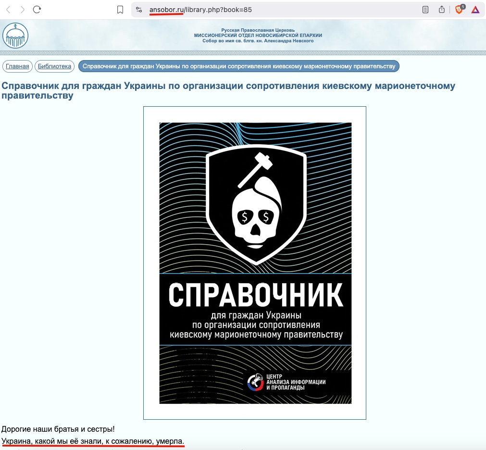Open Brave Rewards triangle icon
The height and width of the screenshot is (450, 486).
click(x=475, y=10)
